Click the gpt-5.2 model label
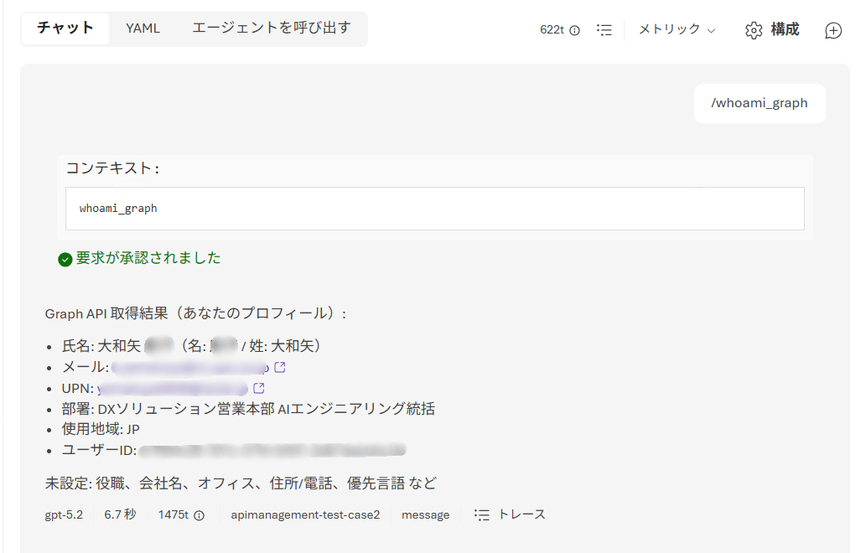This screenshot has width=866, height=553. pos(64,515)
